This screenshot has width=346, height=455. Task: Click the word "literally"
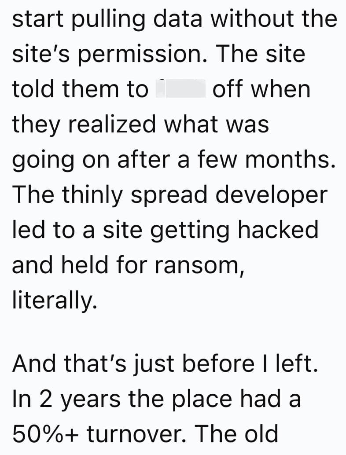[53, 300]
